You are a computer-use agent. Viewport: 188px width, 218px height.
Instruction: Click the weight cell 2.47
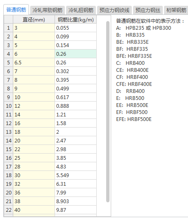[x=76, y=140]
